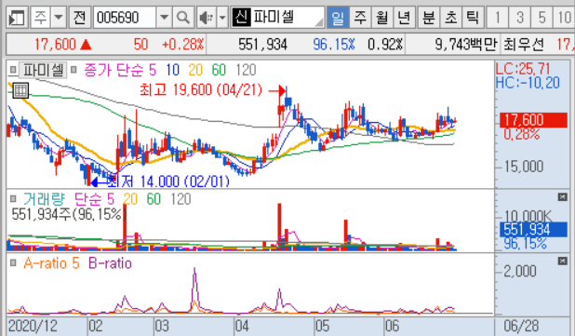575x336 pixels.
Task: Open the data table grid icon
Action: coord(20,90)
